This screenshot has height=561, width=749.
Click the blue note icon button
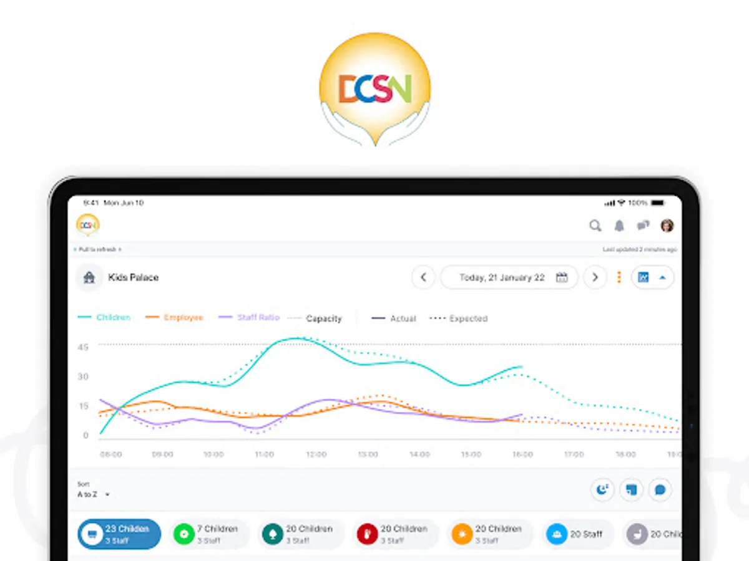[631, 490]
